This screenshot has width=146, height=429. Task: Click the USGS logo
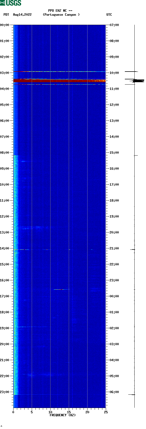(11, 3)
